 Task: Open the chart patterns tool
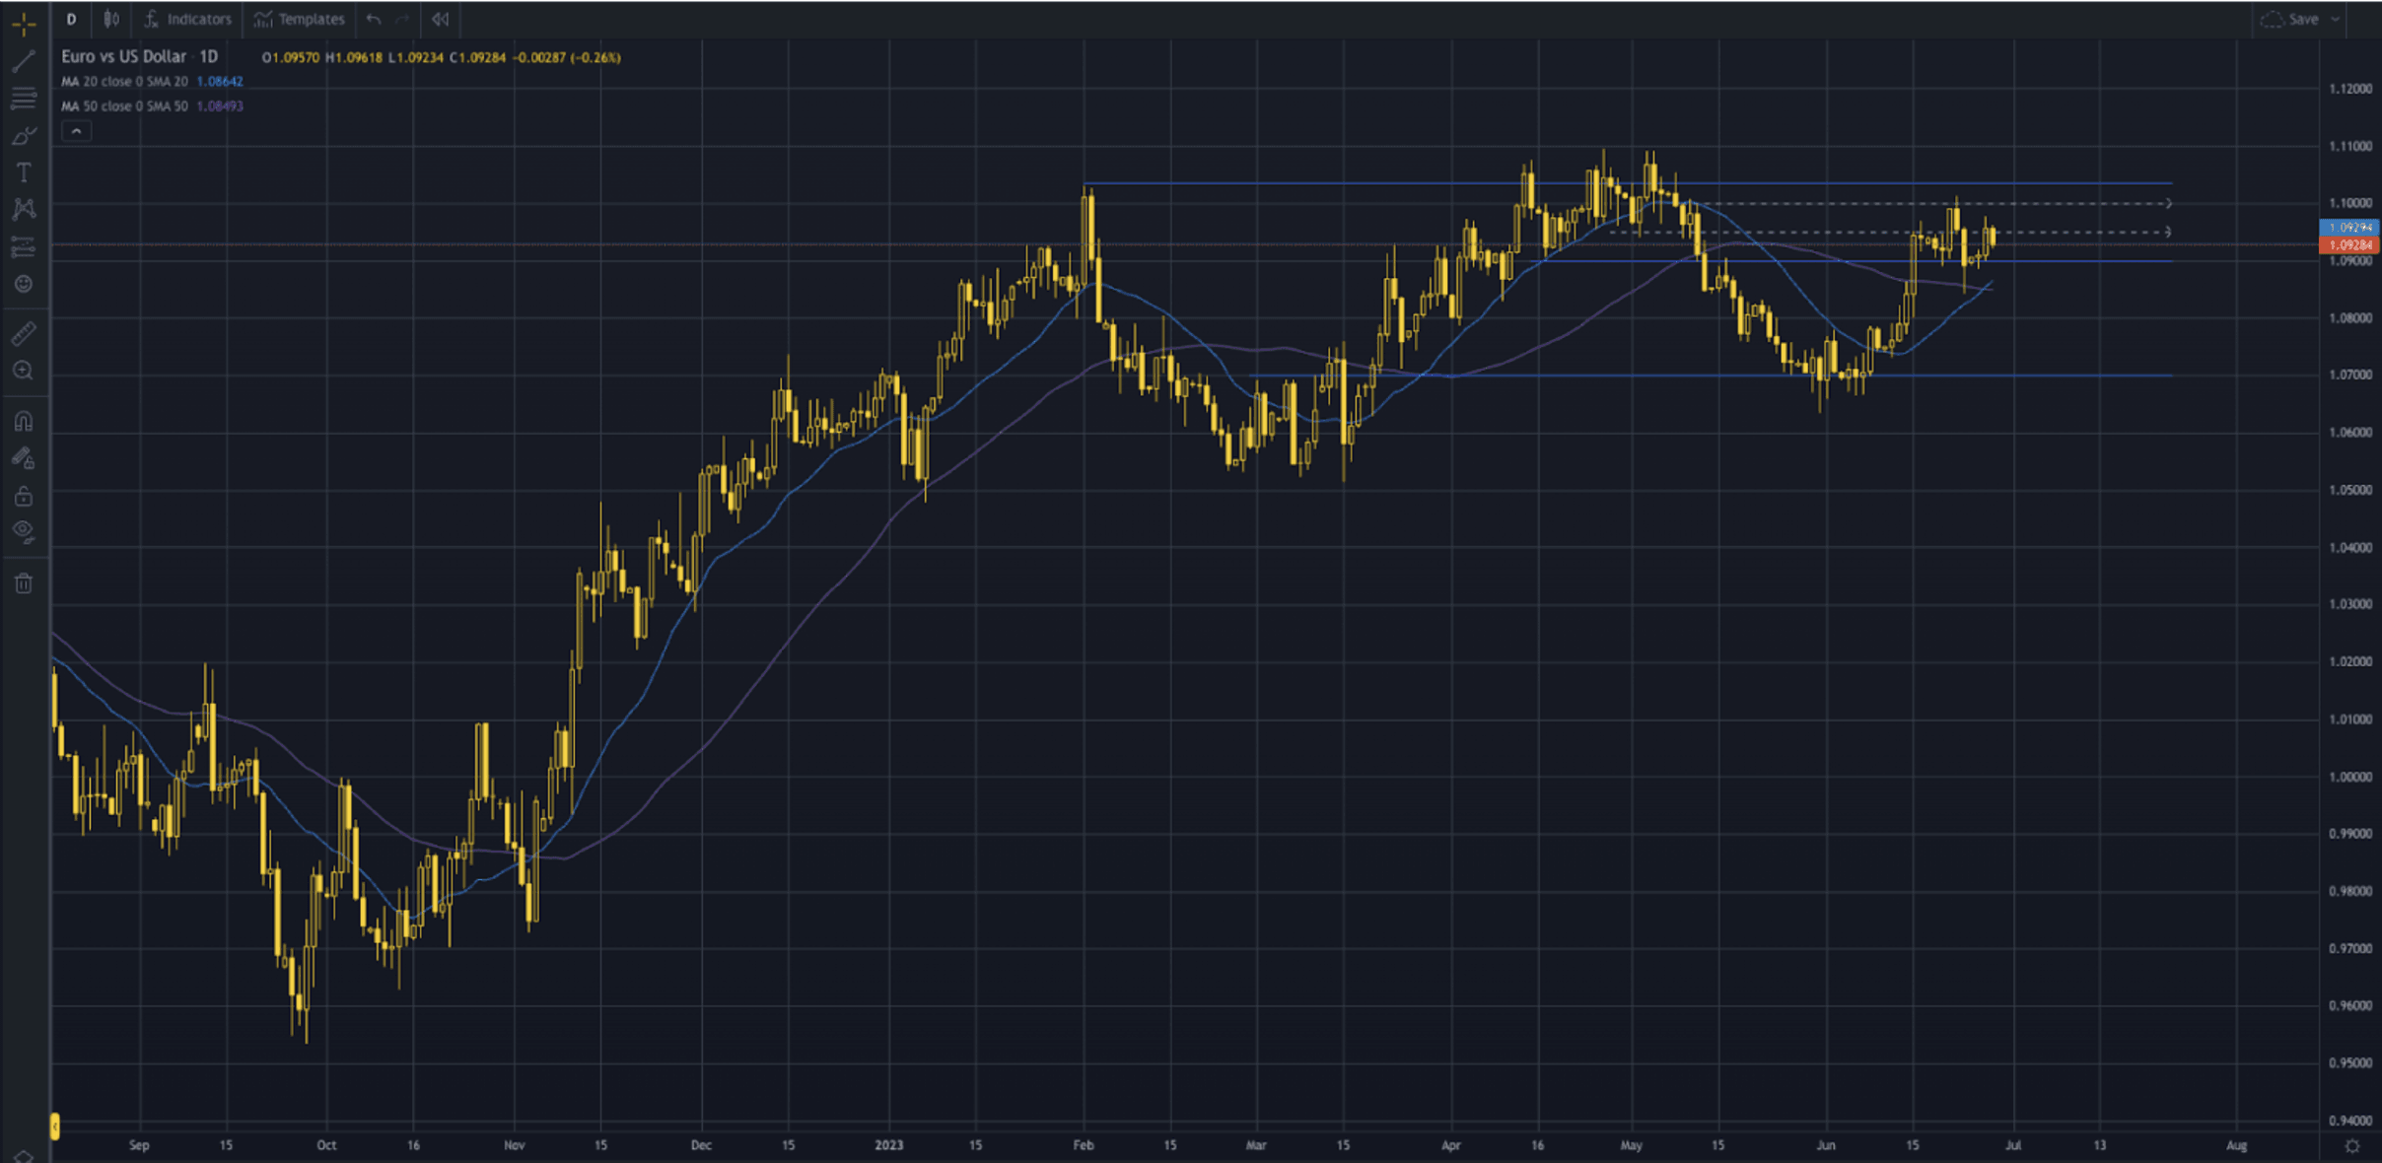point(24,209)
